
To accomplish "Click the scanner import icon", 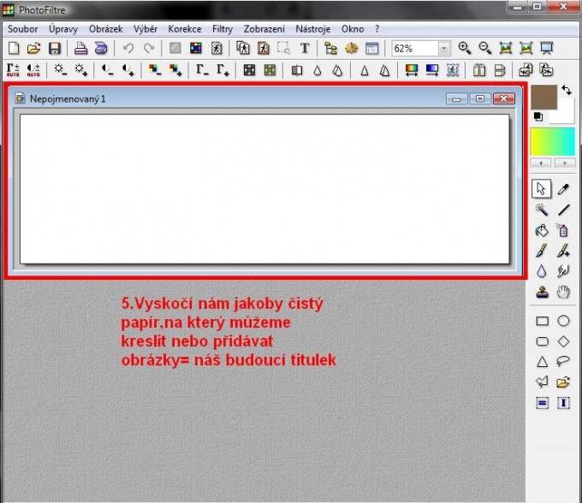I will coord(101,48).
